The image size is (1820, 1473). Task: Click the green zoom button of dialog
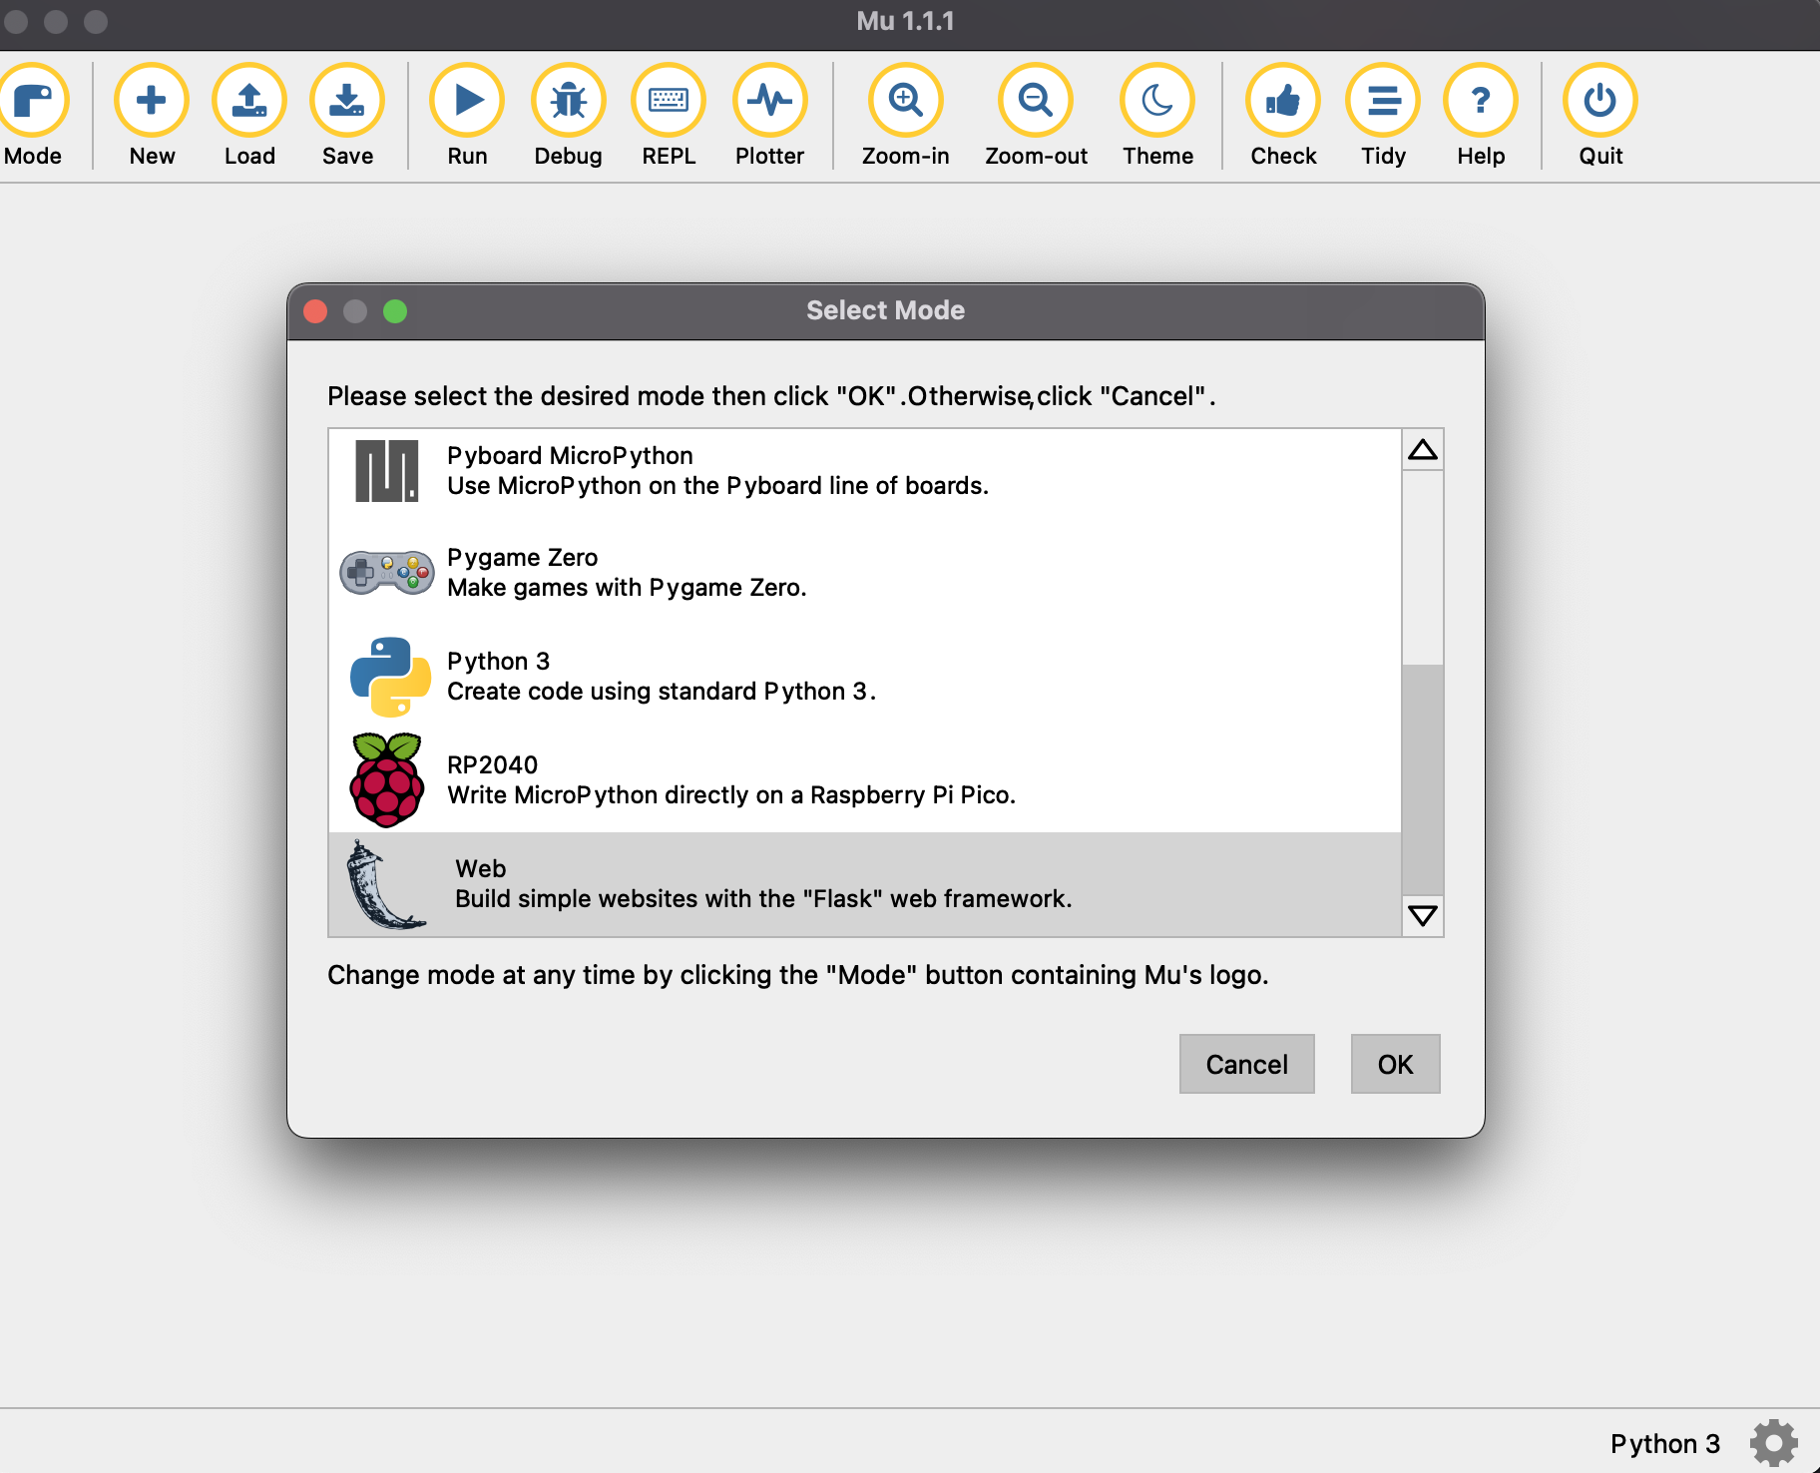click(x=395, y=311)
